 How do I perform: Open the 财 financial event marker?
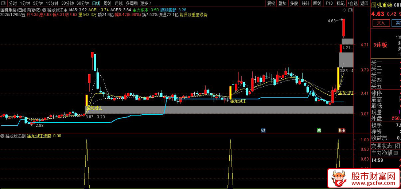click(x=263, y=130)
